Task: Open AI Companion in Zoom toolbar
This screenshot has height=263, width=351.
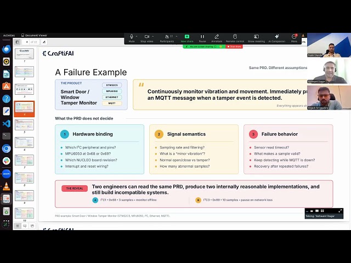Action: [277, 38]
